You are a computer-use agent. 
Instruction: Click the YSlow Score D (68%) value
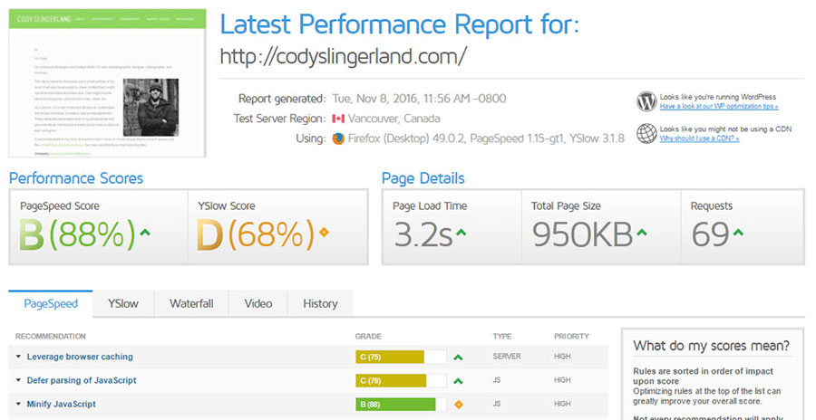click(x=256, y=234)
